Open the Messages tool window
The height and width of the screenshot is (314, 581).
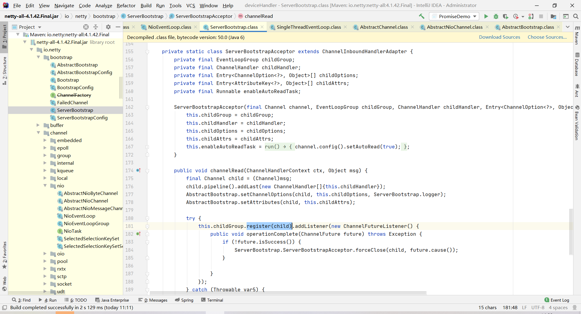153,300
